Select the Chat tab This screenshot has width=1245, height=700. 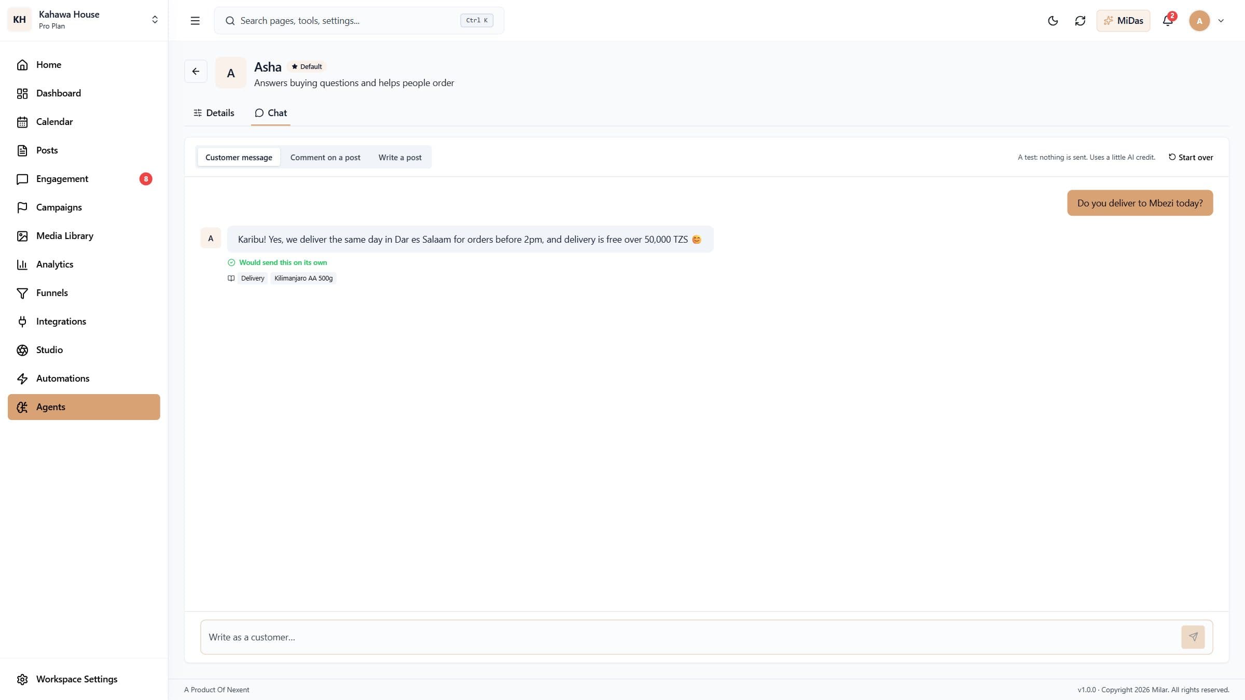270,113
